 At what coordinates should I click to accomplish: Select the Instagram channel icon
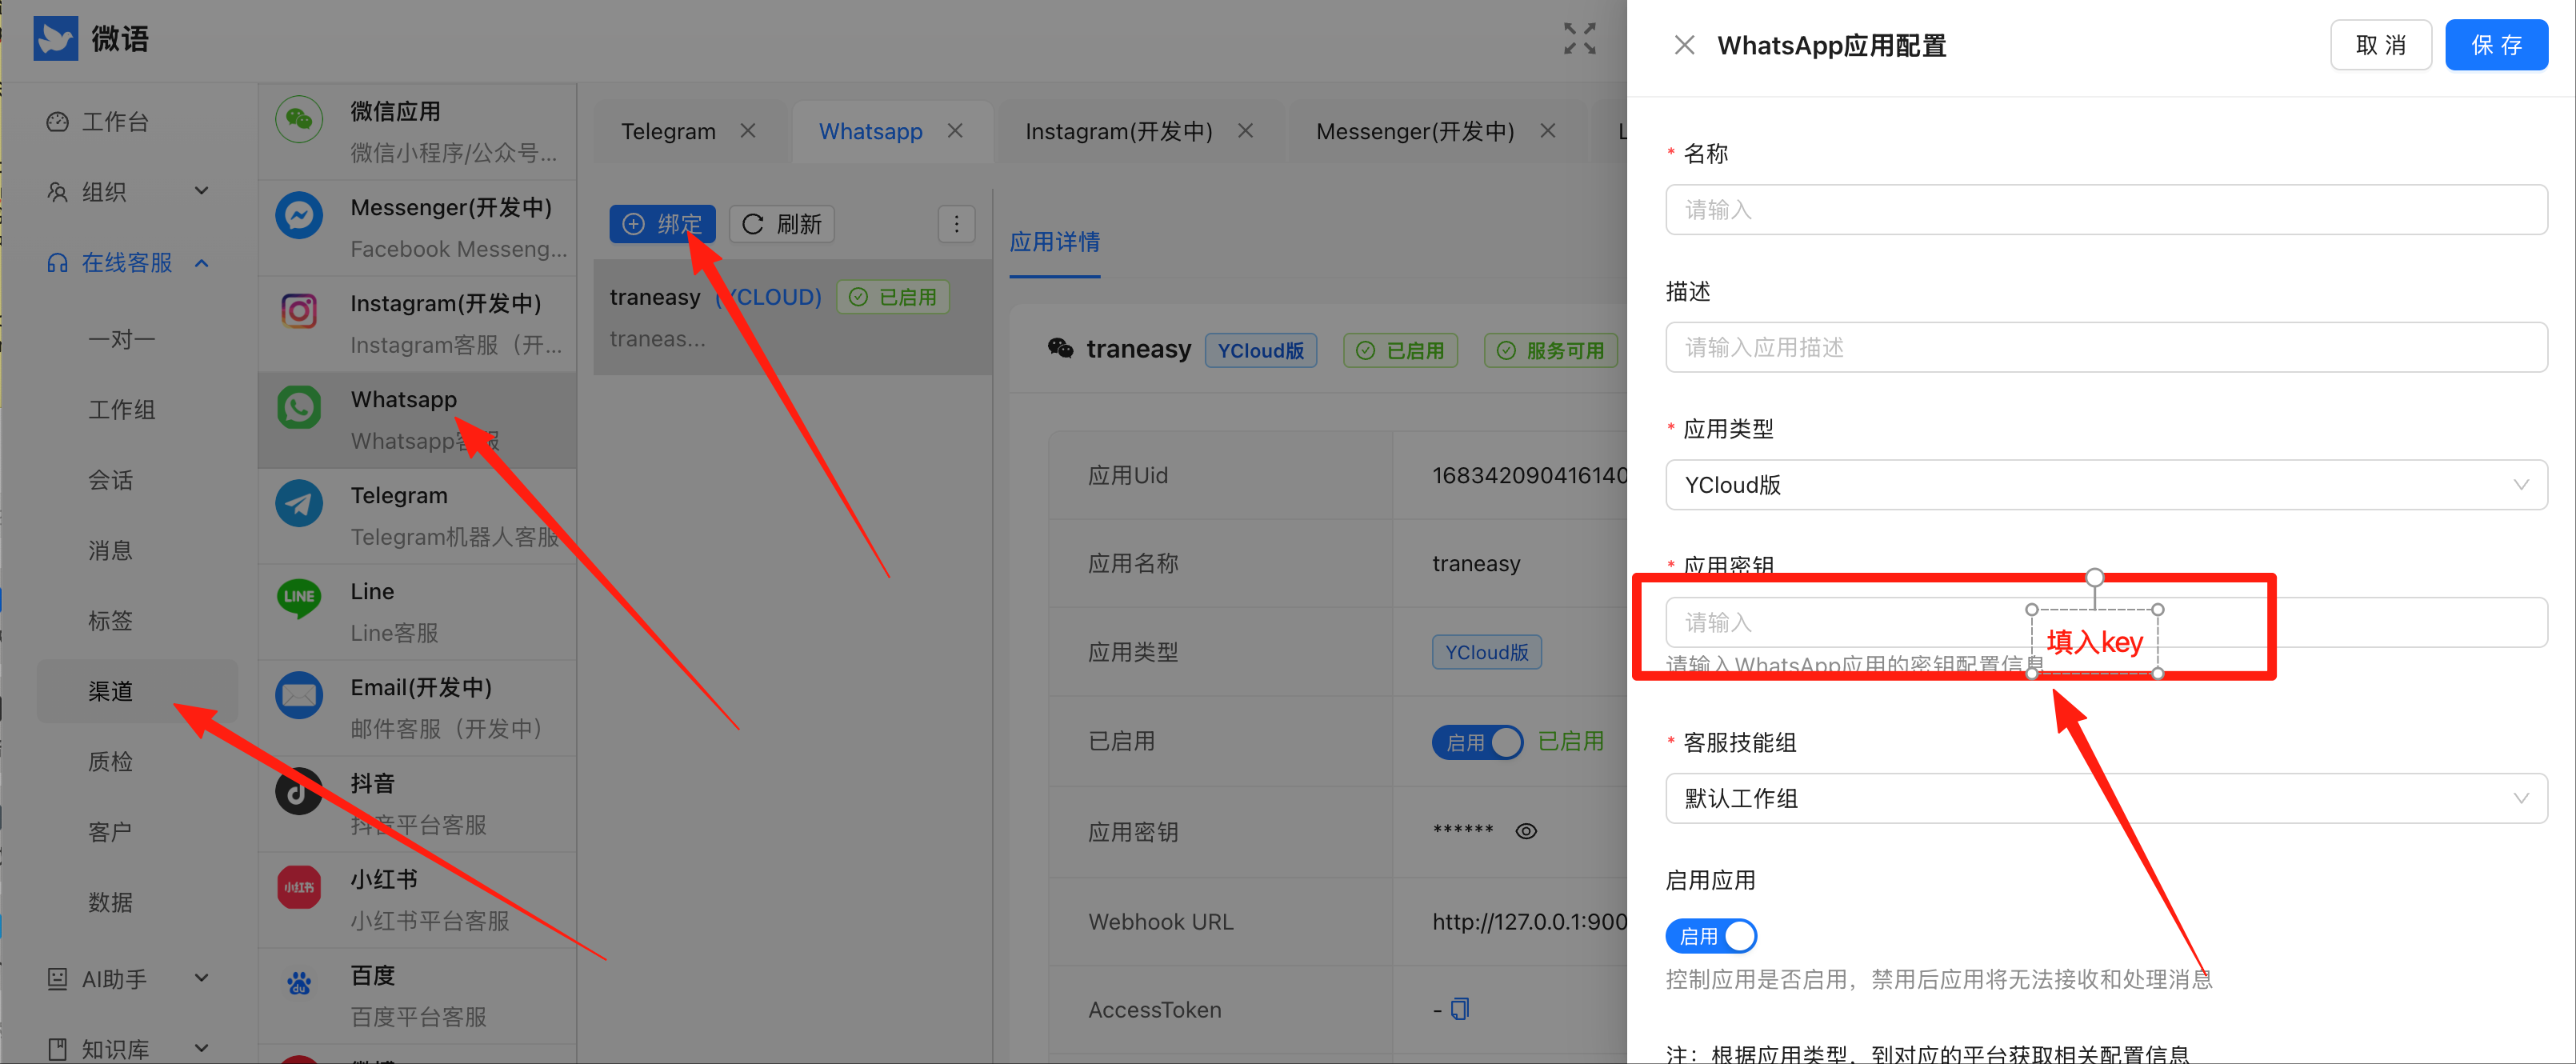pos(299,312)
